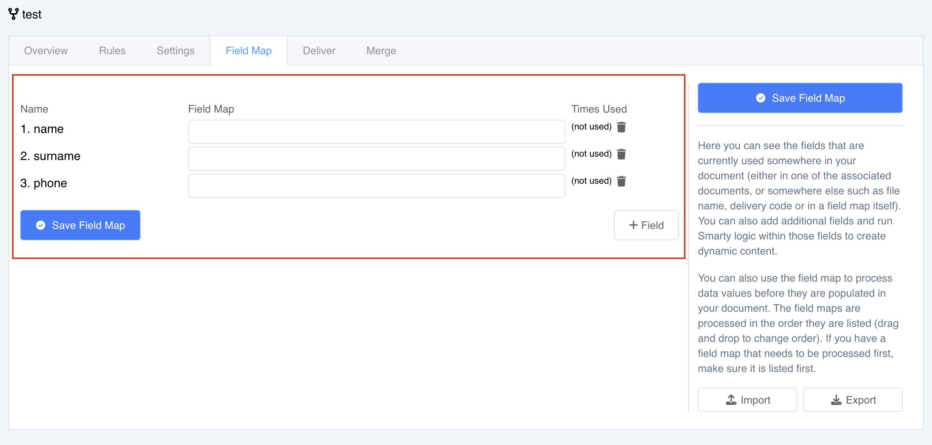Click the left Save Field Map button

tap(80, 225)
